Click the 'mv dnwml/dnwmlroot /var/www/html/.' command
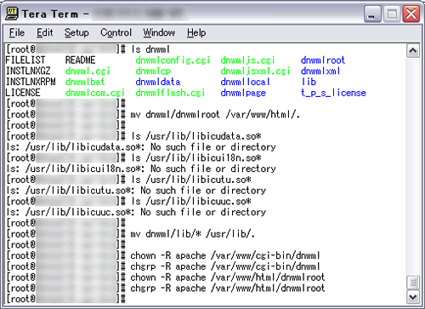The height and width of the screenshot is (309, 425). 215,114
